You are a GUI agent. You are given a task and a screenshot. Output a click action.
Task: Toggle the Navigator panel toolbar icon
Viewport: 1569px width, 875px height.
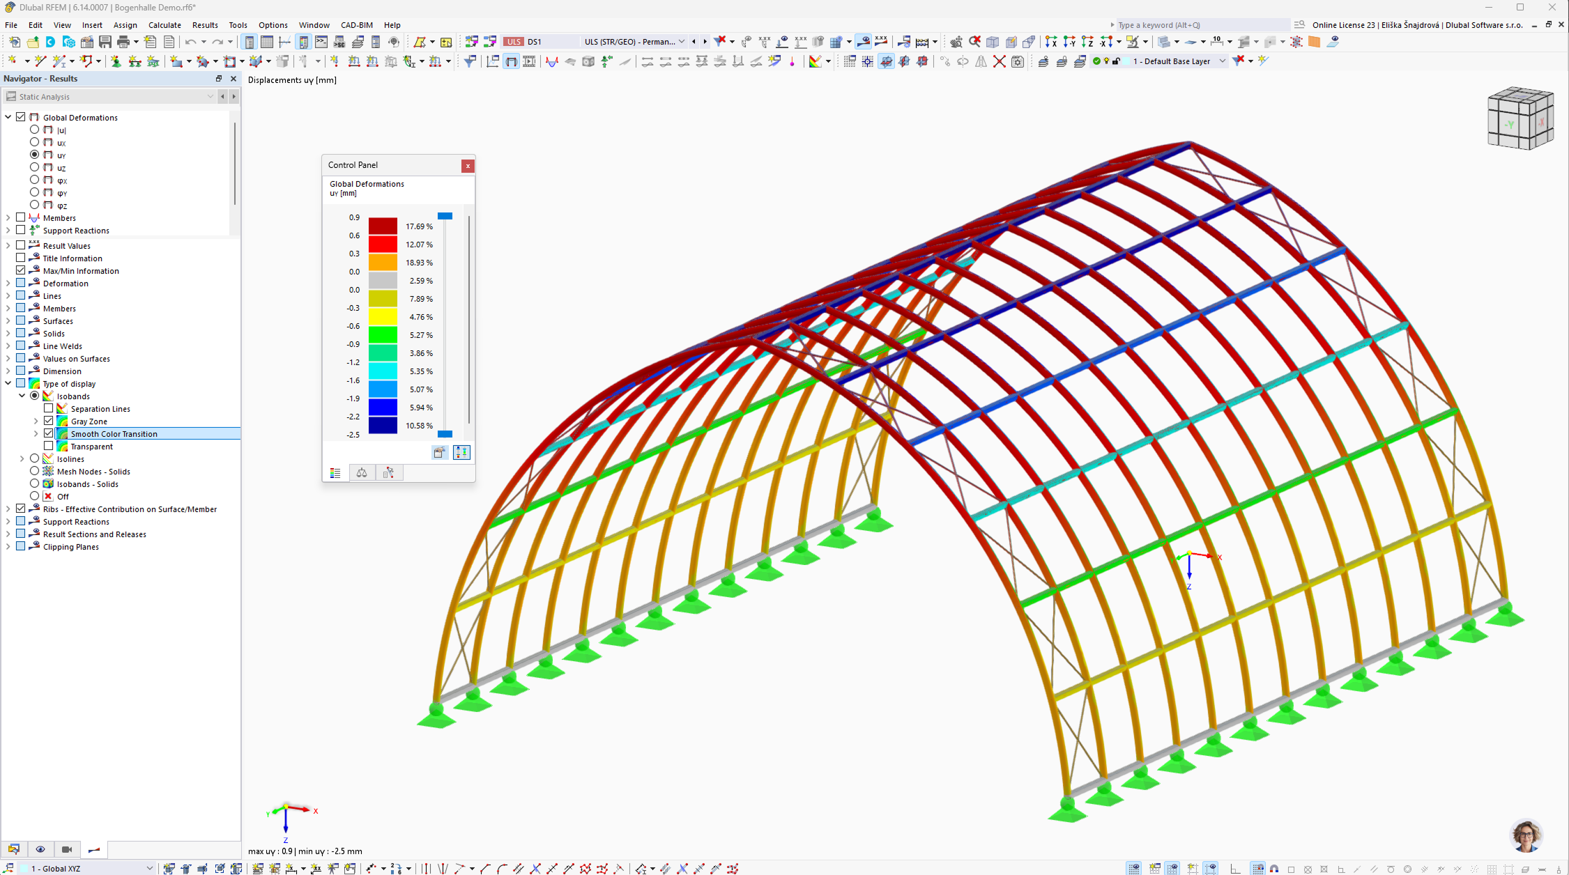[250, 42]
